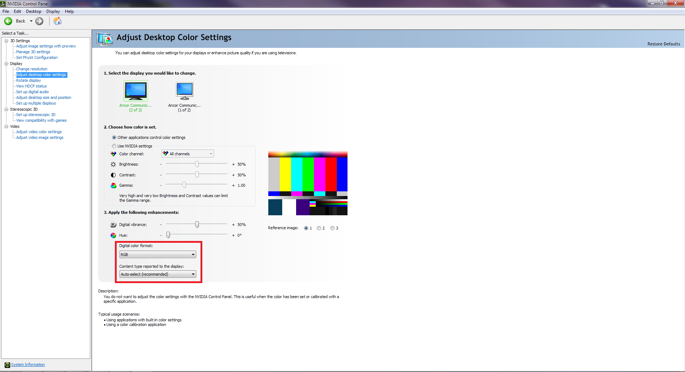Click the Gamma color icon
The image size is (685, 372).
(x=113, y=185)
